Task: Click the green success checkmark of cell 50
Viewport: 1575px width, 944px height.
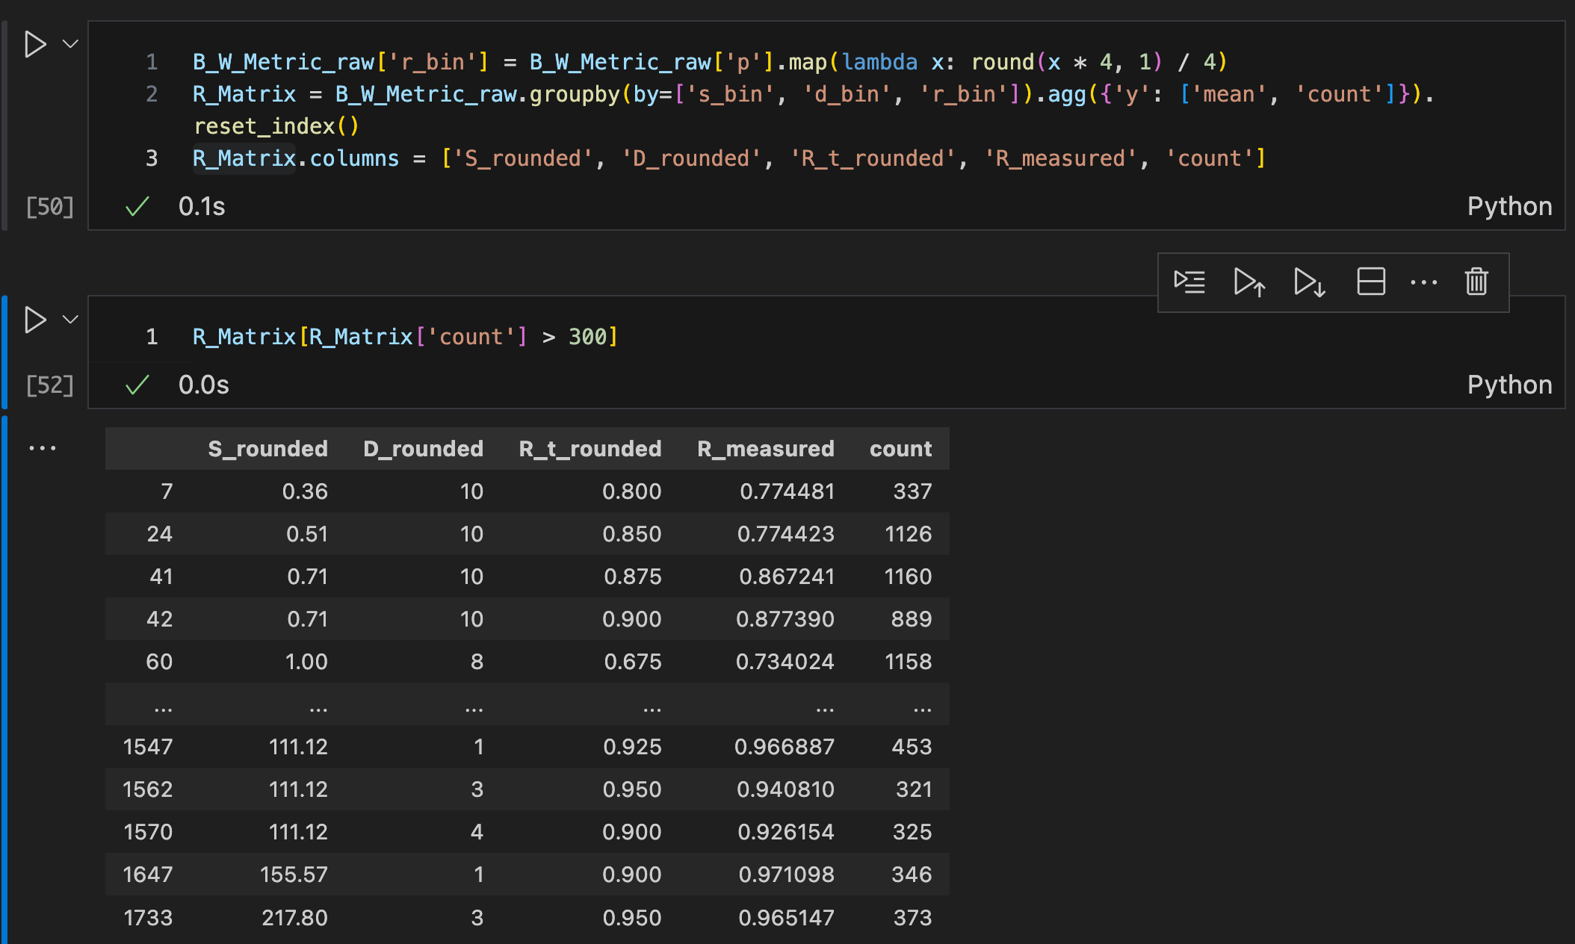Action: (137, 206)
